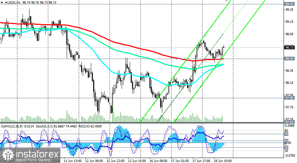Click the 17 Jun 17:00 time label
Image resolution: width=297 pixels, height=163 pixels.
201,161
